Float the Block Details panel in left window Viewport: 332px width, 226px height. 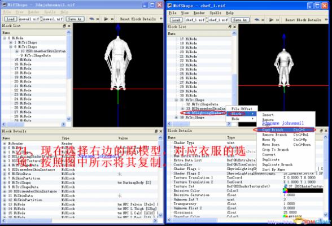[156, 131]
